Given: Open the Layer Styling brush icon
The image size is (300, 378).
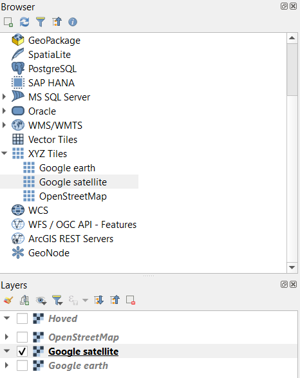Looking at the screenshot, I should [x=8, y=300].
